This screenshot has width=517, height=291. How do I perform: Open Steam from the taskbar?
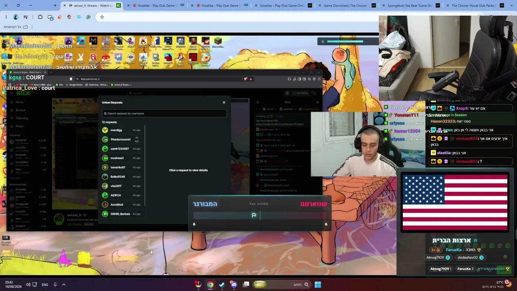[222, 285]
